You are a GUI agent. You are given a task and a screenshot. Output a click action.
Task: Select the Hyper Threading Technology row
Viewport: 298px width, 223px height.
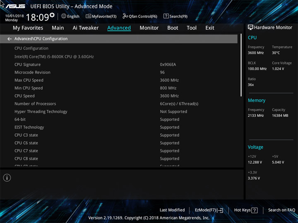[x=119, y=111]
